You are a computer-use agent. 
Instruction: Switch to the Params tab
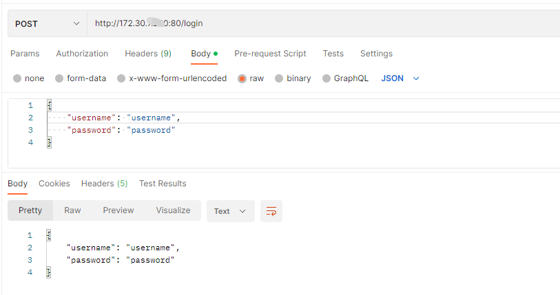point(25,54)
